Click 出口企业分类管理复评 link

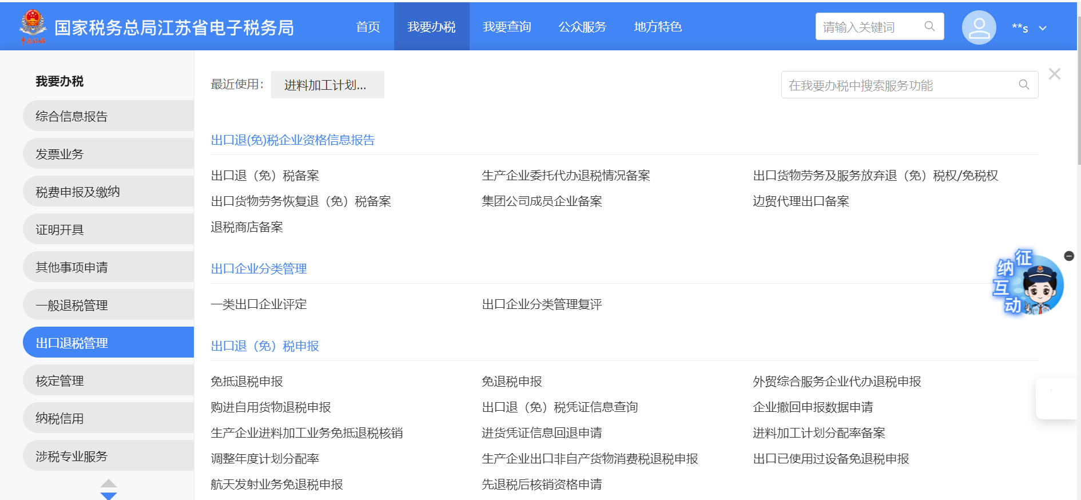pyautogui.click(x=542, y=304)
